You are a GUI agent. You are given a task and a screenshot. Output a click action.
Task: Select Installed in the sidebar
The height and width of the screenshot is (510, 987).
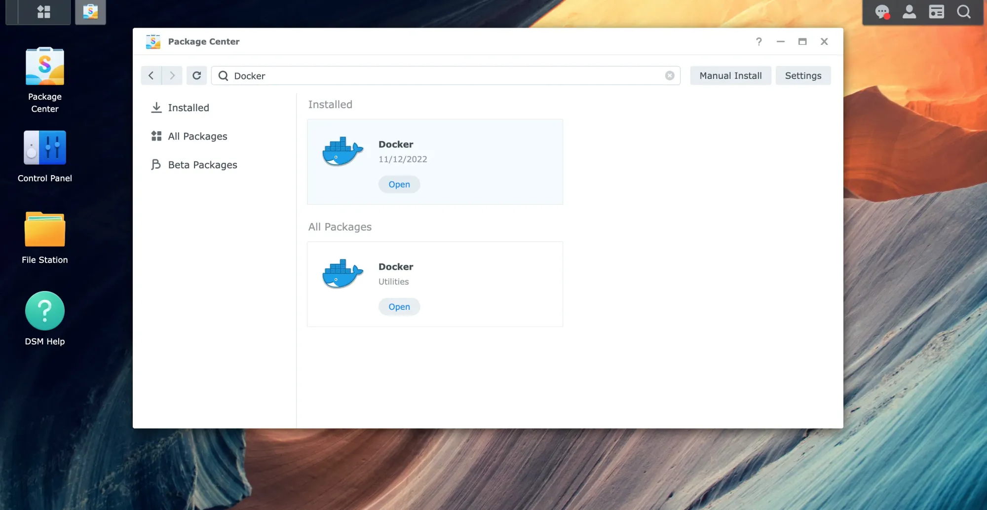[x=188, y=108]
